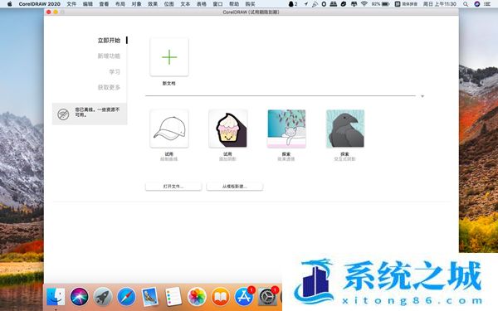Open the raven illustration thumbnail
Screen dimensions: 498x311
(x=345, y=129)
